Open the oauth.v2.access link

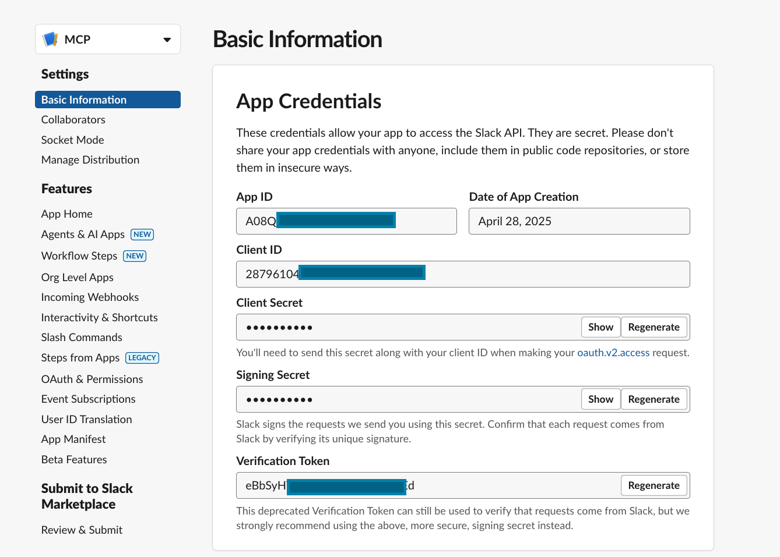613,353
